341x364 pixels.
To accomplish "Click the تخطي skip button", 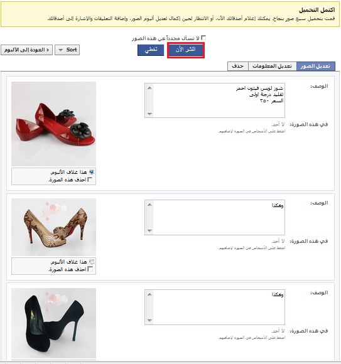I will (x=151, y=50).
